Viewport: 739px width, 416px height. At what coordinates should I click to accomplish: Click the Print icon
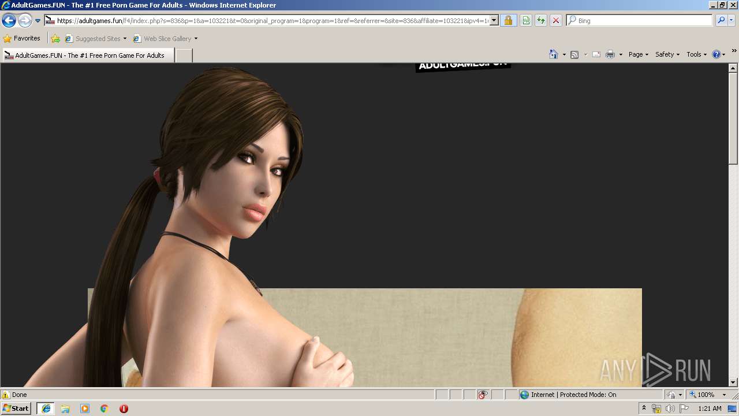[x=610, y=54]
